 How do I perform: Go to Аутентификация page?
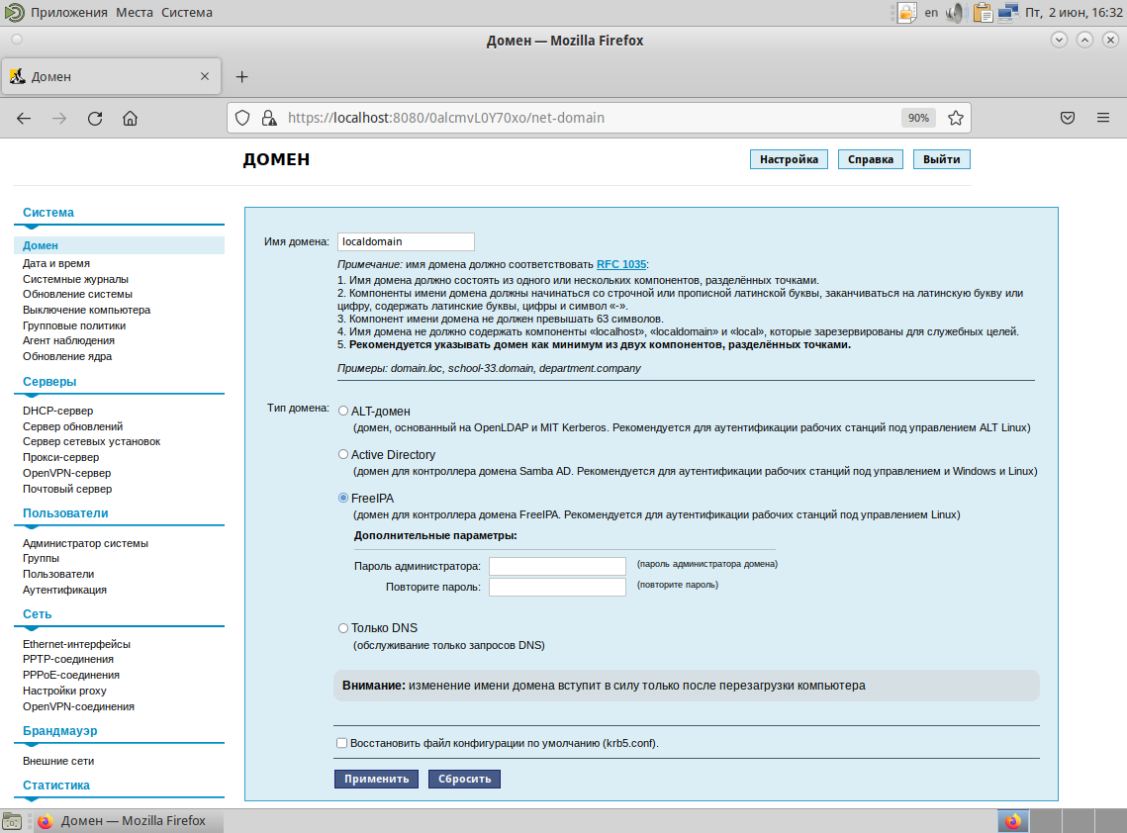tap(64, 590)
